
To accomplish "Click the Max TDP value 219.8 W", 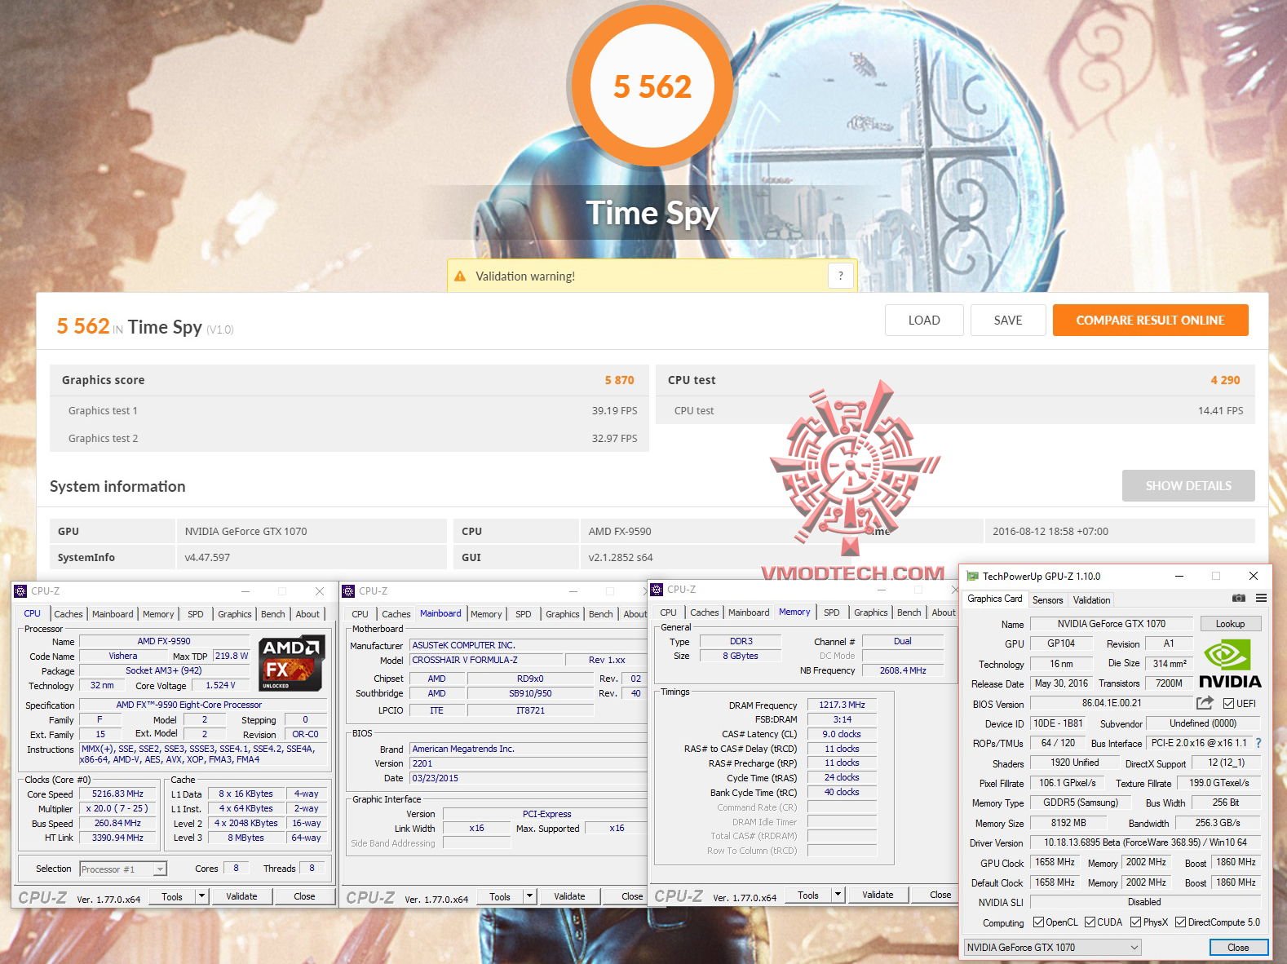I will pyautogui.click(x=232, y=656).
